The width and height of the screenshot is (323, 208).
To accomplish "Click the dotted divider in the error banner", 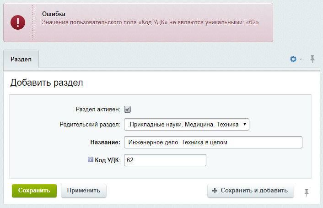I will 33,22.
